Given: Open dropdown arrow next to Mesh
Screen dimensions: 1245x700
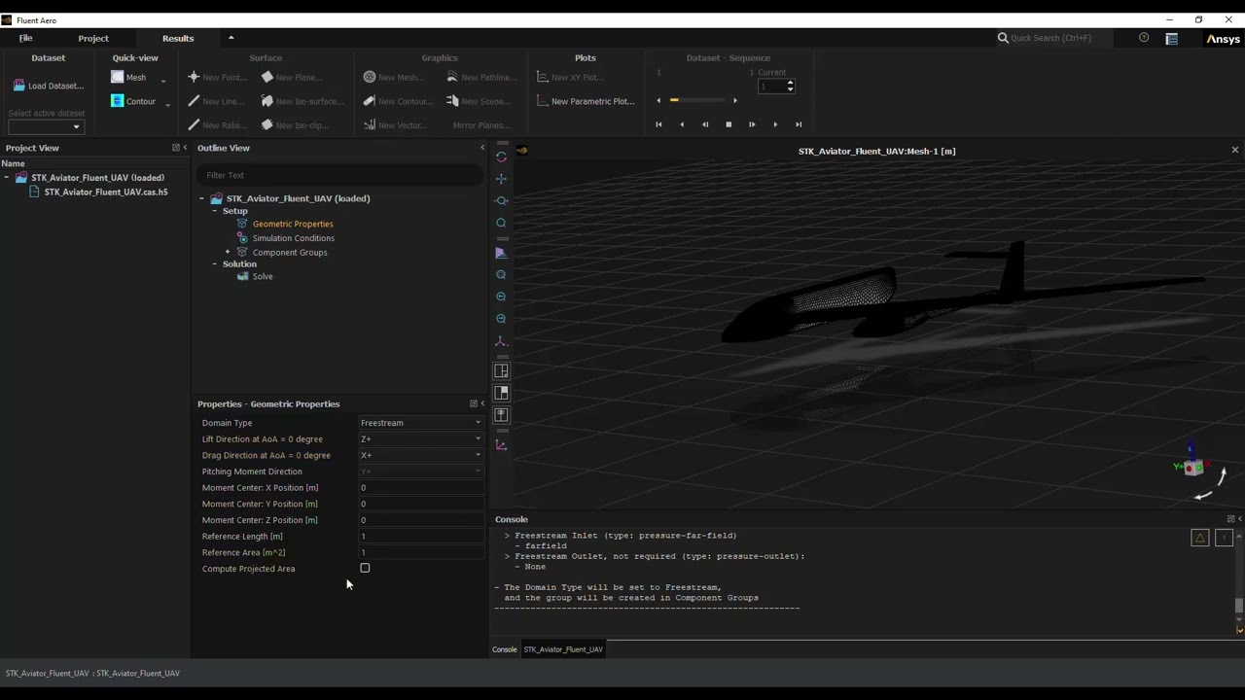Looking at the screenshot, I should point(163,80).
